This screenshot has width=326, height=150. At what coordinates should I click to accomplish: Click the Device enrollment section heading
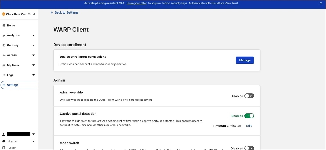(70, 45)
